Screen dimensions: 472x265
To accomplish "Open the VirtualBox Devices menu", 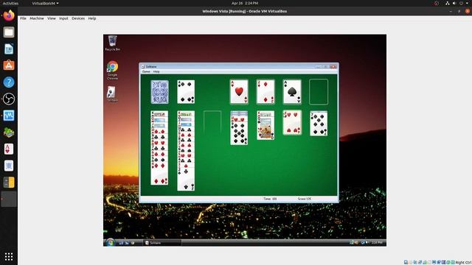I will [78, 18].
